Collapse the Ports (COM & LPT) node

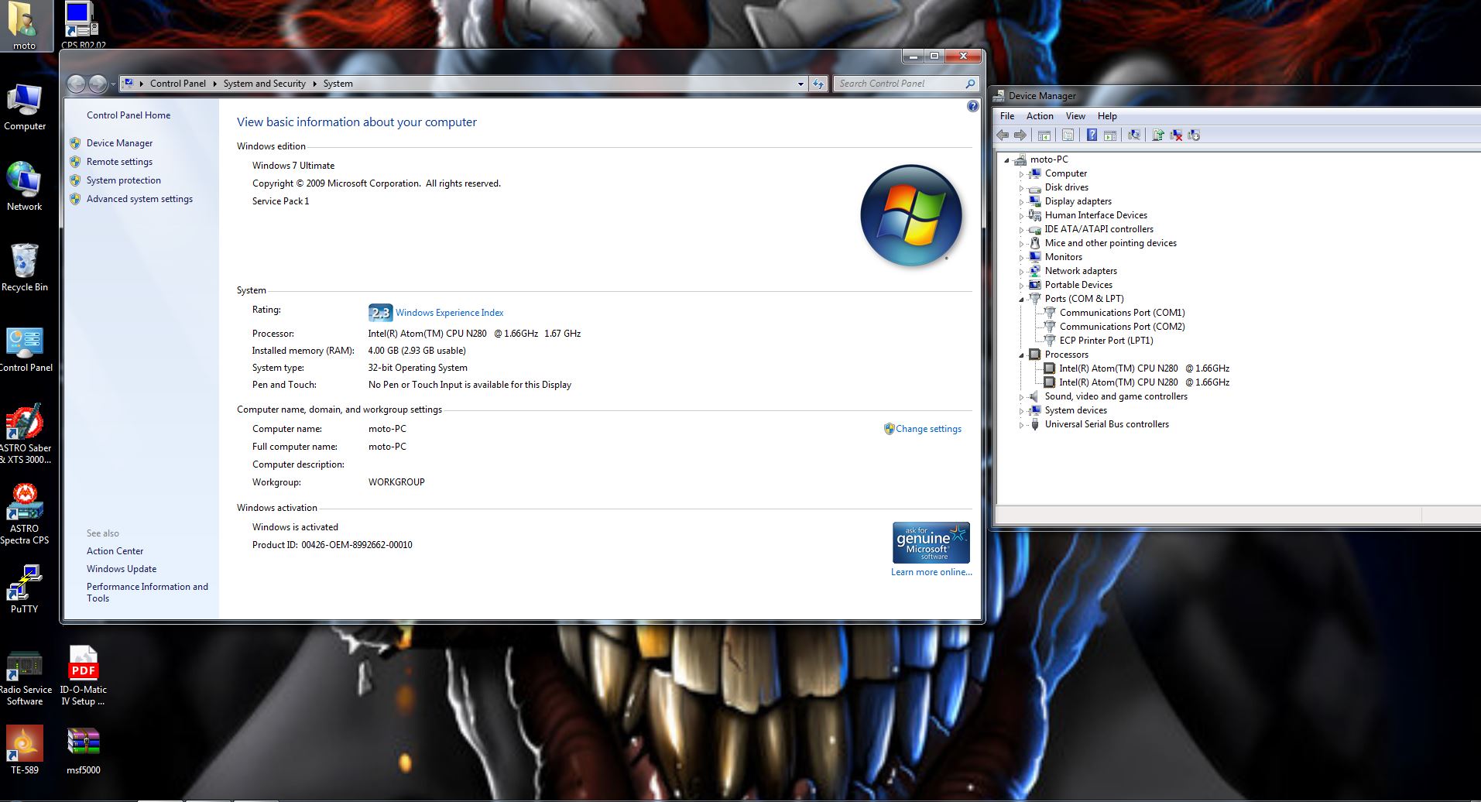[x=1021, y=299]
